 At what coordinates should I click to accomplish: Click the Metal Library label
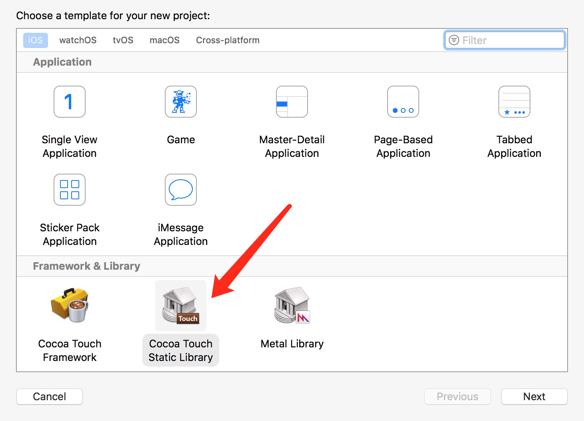[292, 344]
